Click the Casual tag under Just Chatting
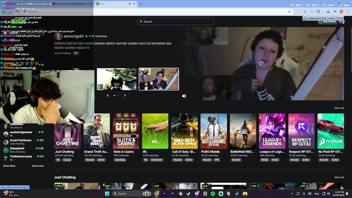This screenshot has height=198, width=352. coord(67,160)
